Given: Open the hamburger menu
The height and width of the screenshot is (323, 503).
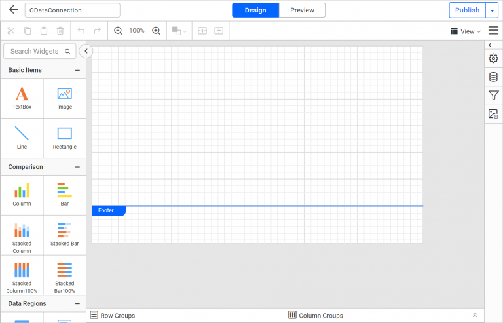Looking at the screenshot, I should coord(493,31).
